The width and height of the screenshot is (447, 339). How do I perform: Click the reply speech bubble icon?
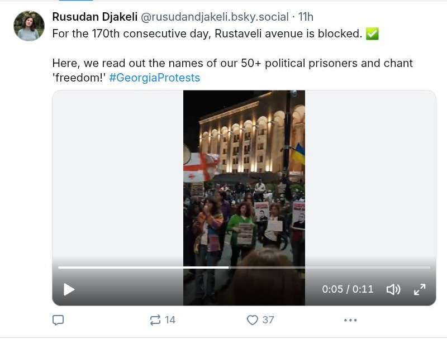pos(58,320)
